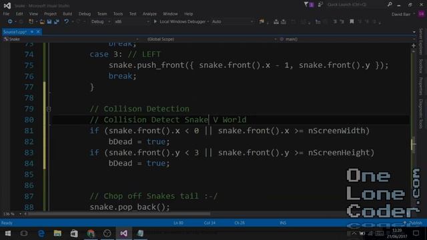Viewport: 427px width, 240px height.
Task: Click the Navigate Backward toolbar icon
Action: click(x=10, y=21)
